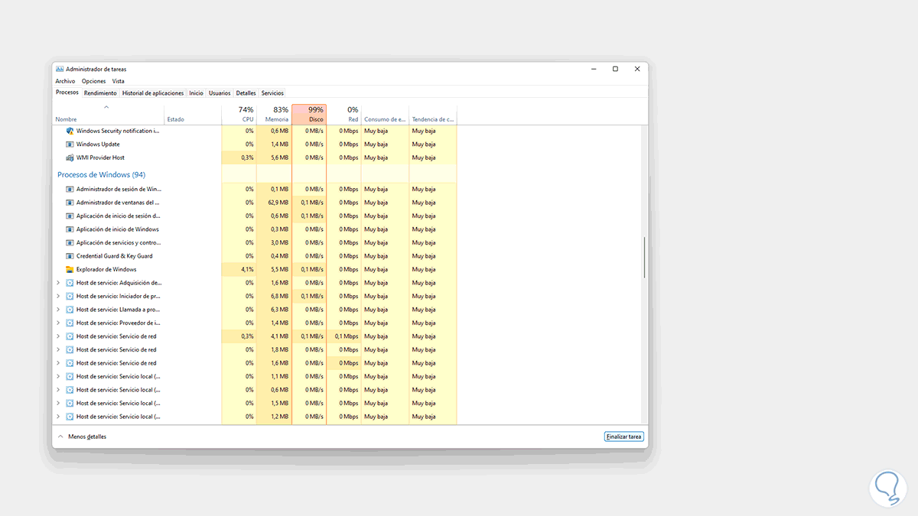Viewport: 918px width, 516px height.
Task: Click gear icon of Host de servicio: Iniciador
Action: pos(70,296)
